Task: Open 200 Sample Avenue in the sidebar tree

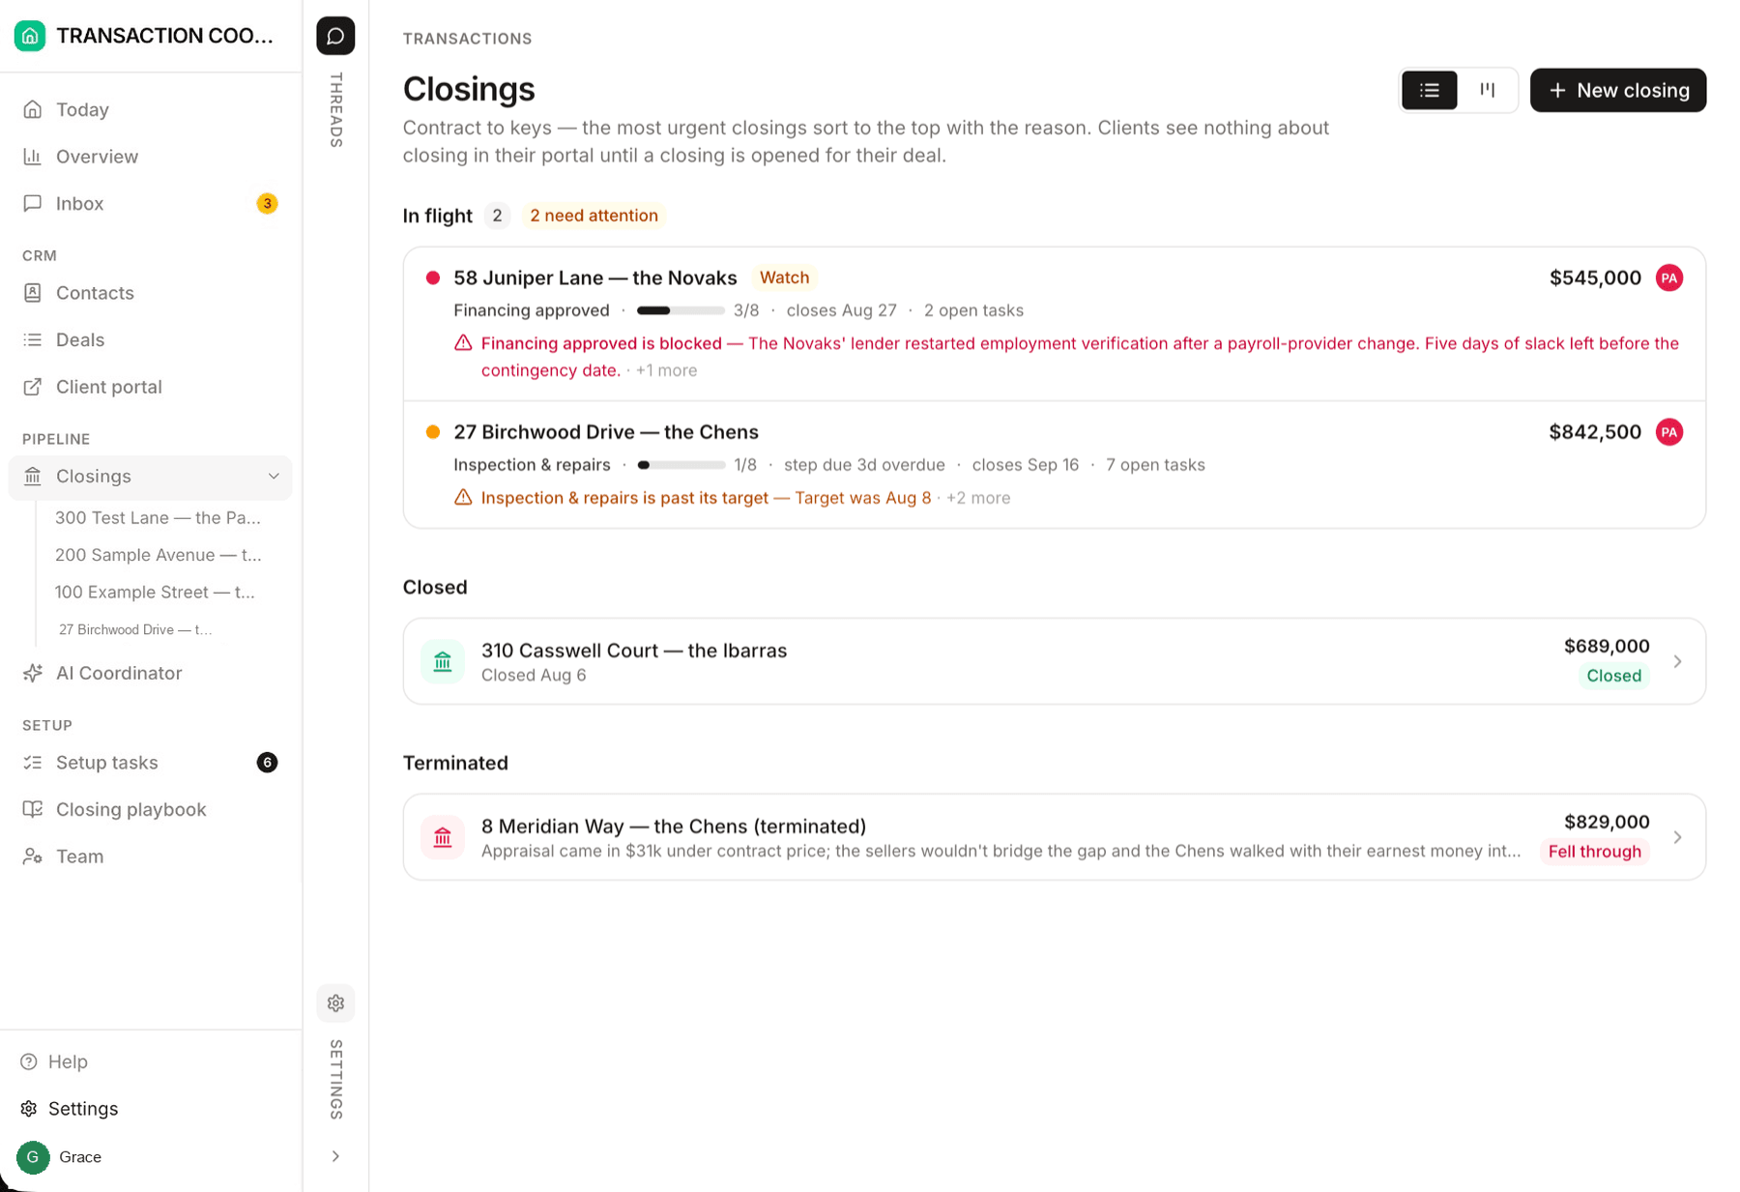Action: click(x=158, y=555)
